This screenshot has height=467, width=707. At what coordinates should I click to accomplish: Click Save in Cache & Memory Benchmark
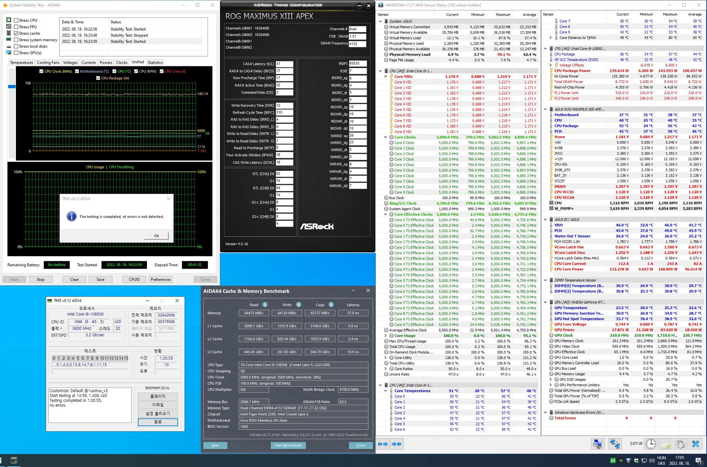pyautogui.click(x=215, y=445)
